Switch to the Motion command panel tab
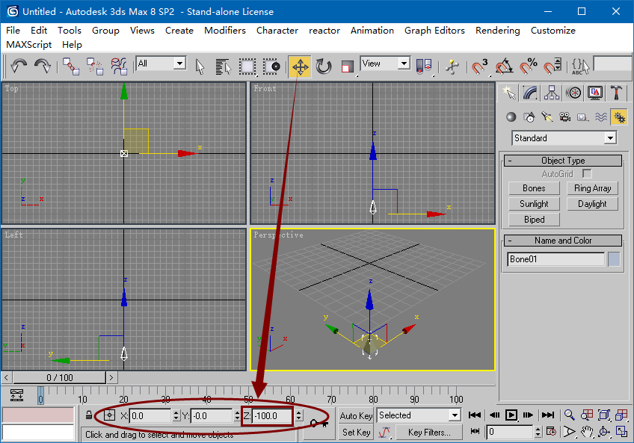This screenshot has height=443, width=634. pyautogui.click(x=573, y=93)
